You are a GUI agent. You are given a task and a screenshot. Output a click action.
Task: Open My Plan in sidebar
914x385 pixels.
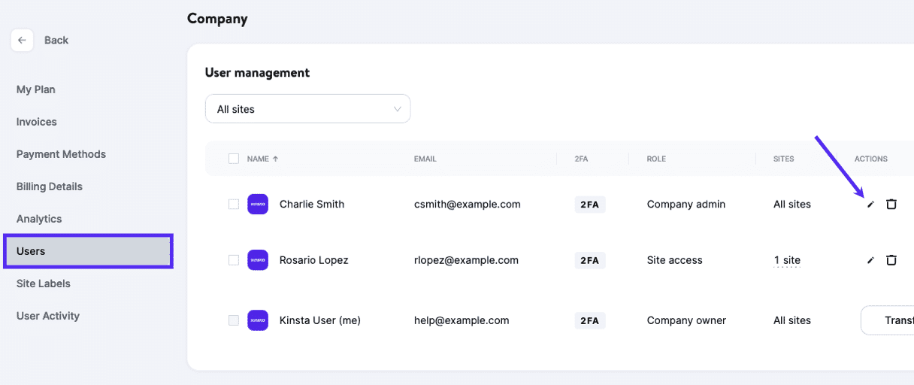[36, 89]
